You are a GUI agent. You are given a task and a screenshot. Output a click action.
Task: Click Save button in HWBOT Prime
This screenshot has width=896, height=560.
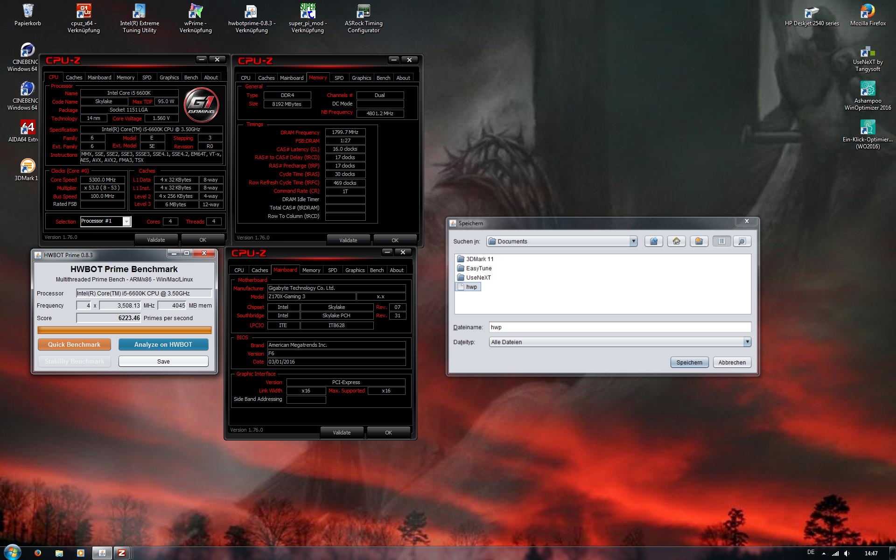click(x=163, y=361)
